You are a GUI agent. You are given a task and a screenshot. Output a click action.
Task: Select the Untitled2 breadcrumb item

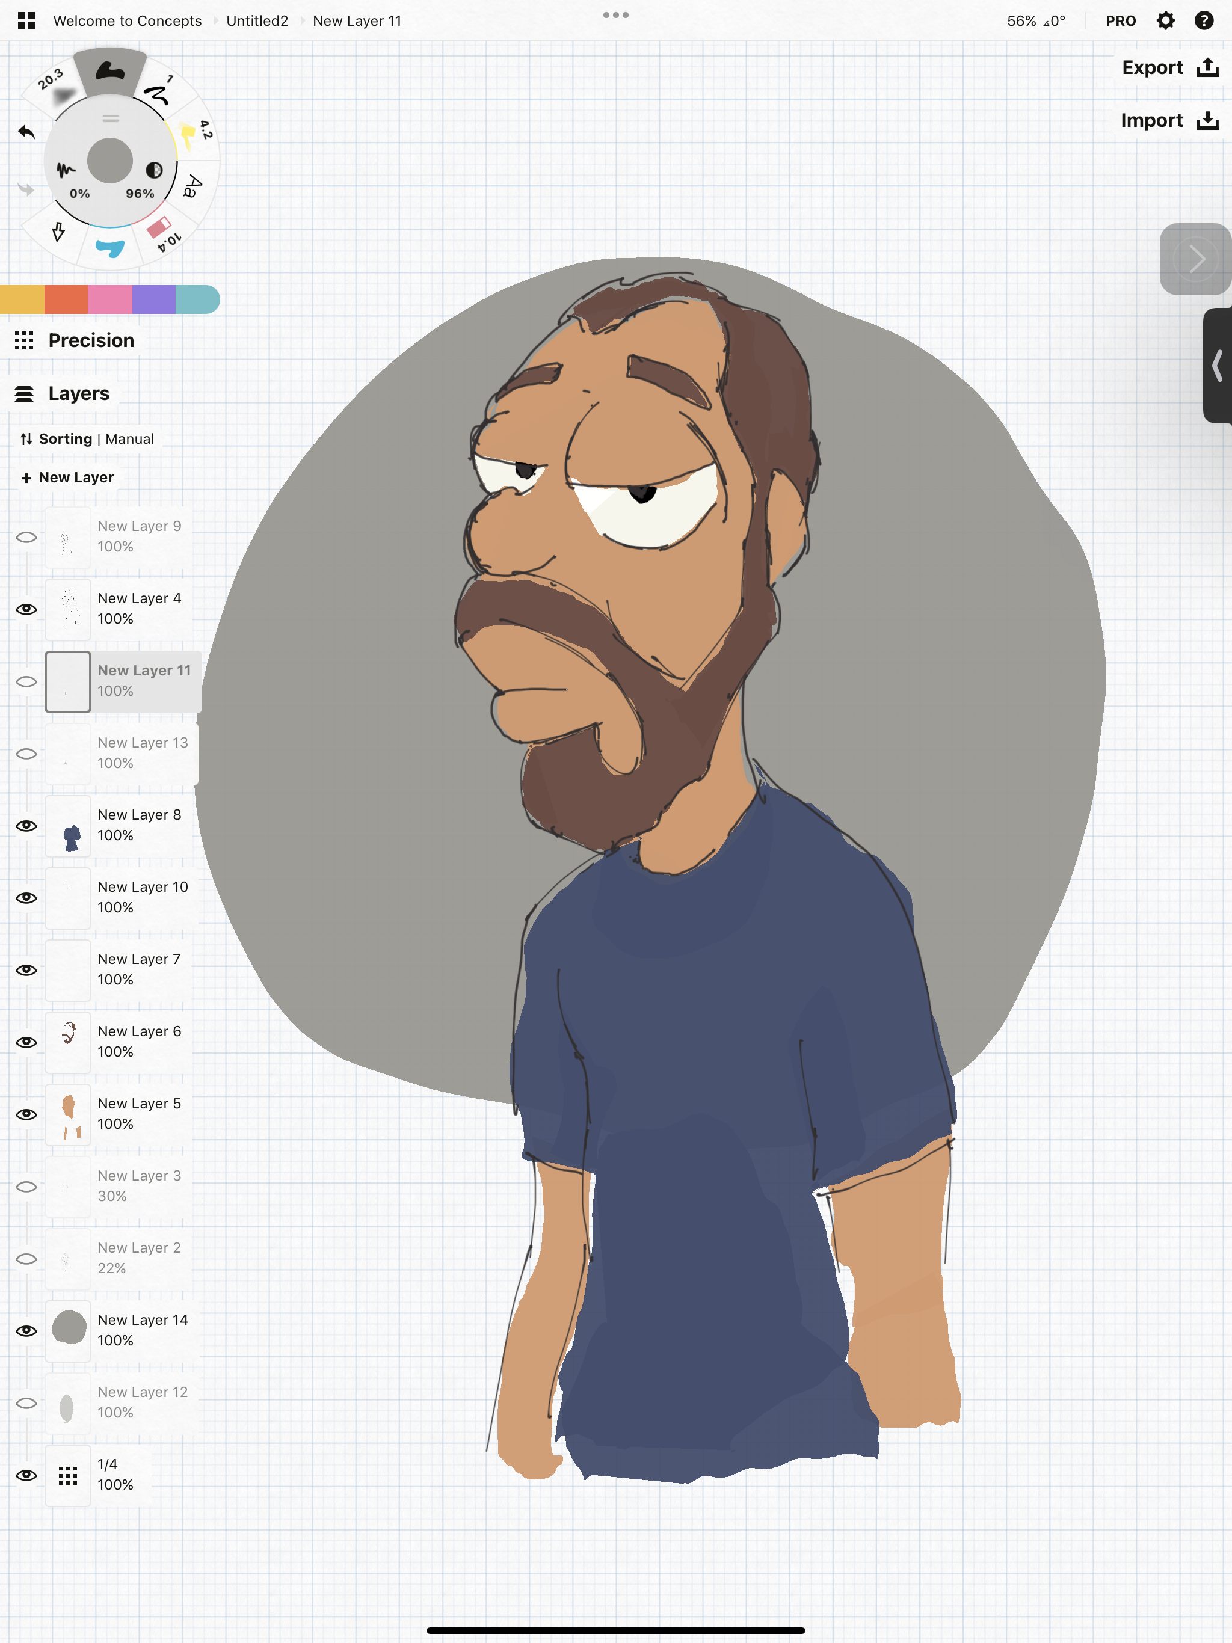click(257, 21)
